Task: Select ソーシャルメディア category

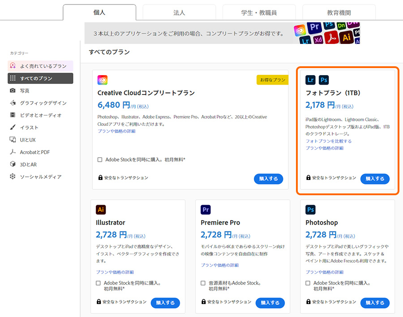Action: 40,177
